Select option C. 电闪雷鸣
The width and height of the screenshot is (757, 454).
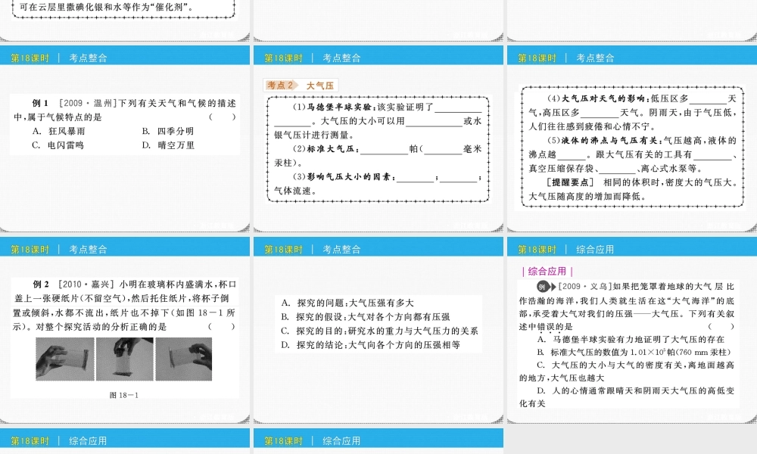(x=58, y=145)
